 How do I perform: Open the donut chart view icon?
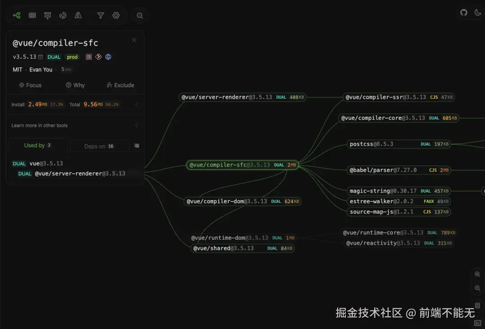coord(63,15)
